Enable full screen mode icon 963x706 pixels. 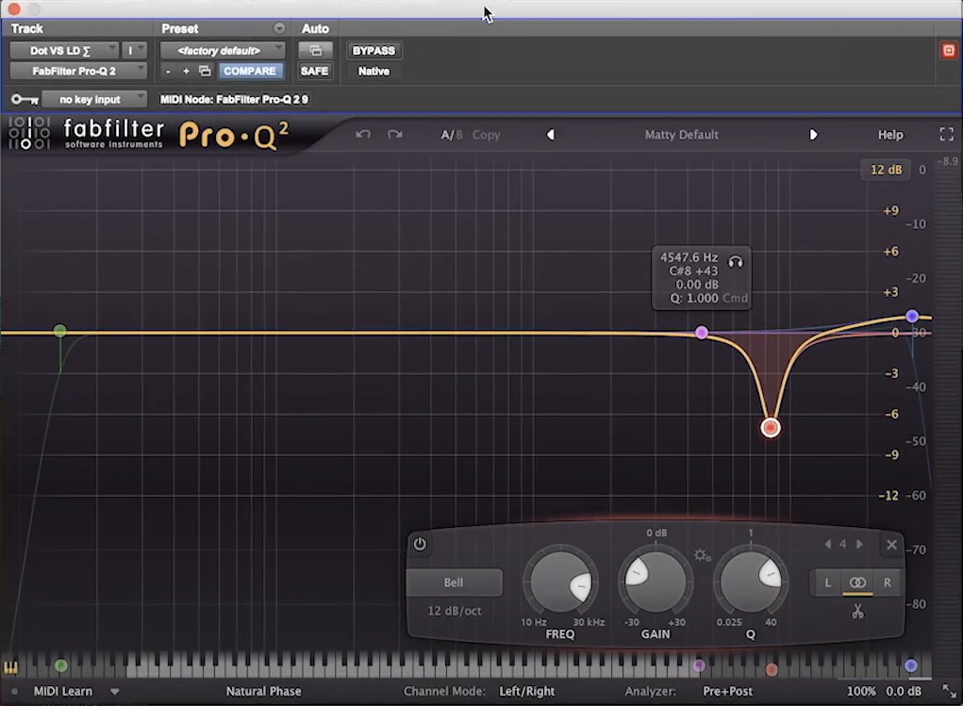tap(946, 135)
